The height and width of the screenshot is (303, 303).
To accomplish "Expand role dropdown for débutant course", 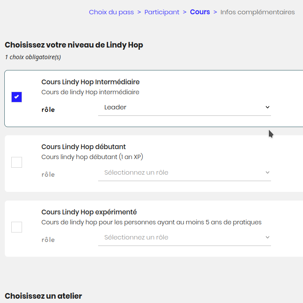I will click(x=184, y=172).
